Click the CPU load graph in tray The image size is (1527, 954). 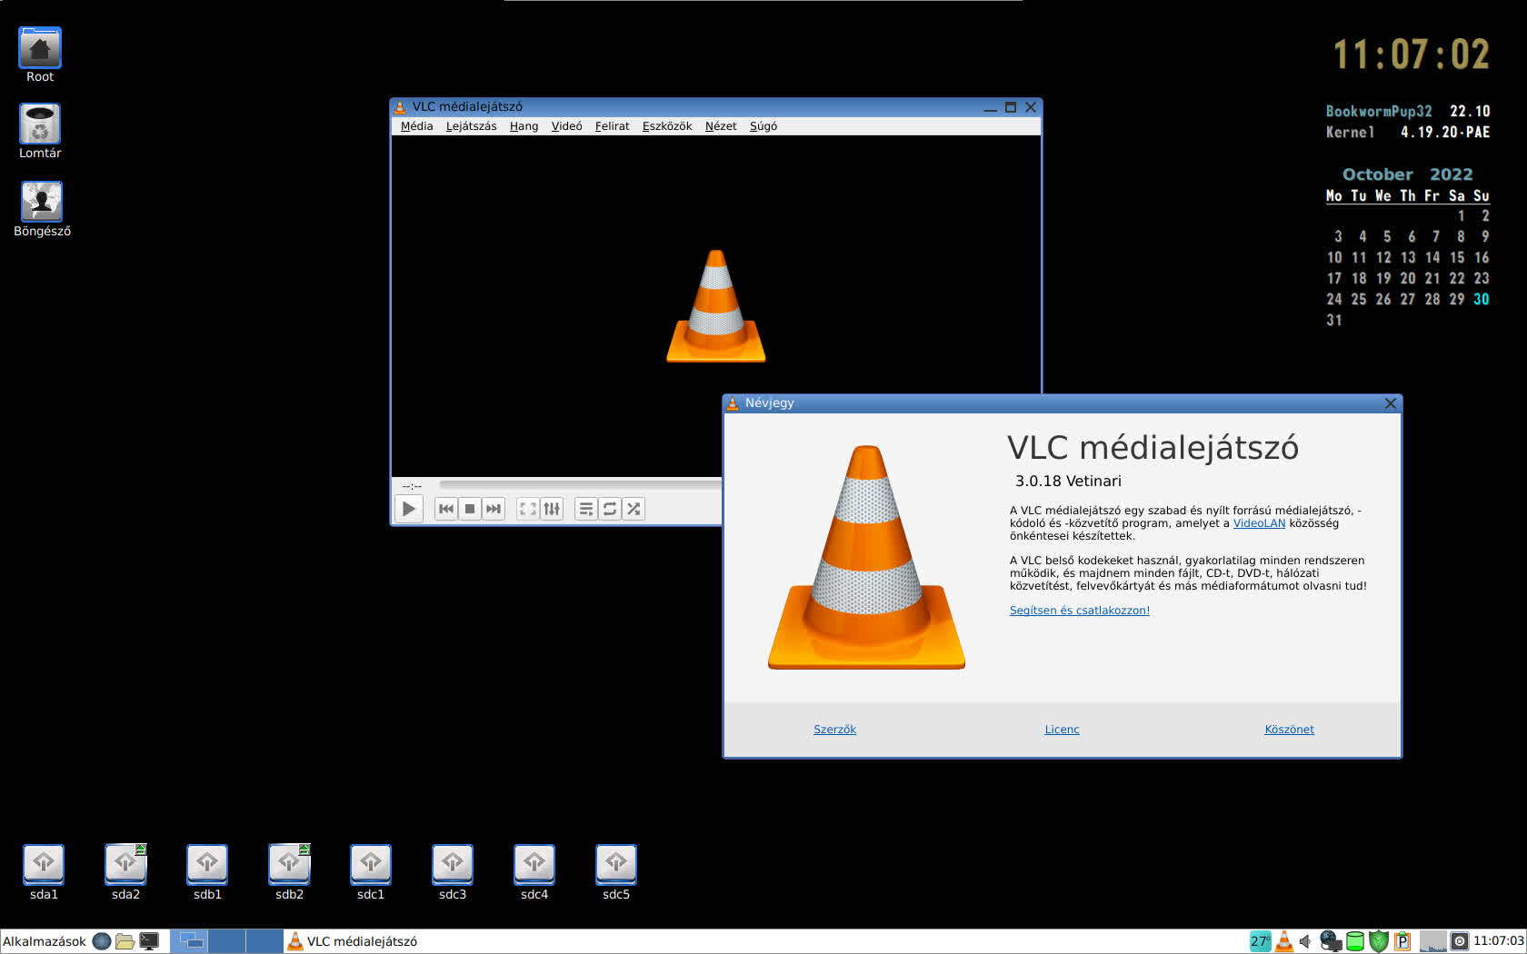click(1433, 941)
